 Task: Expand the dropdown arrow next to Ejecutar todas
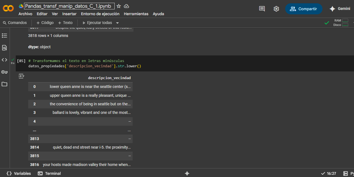[117, 23]
